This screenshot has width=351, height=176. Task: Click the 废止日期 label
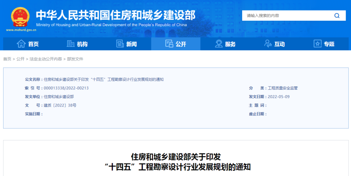click(x=258, y=114)
